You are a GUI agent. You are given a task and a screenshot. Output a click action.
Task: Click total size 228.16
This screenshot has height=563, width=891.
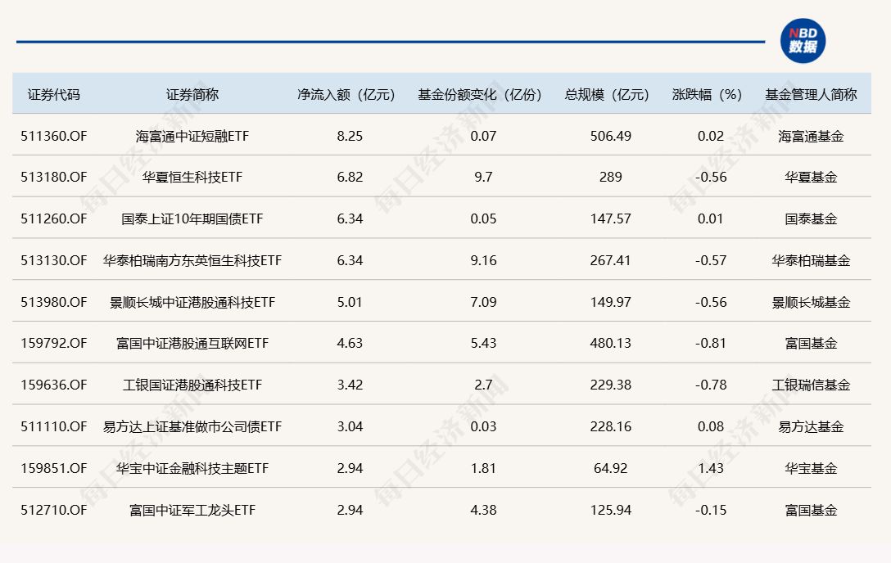611,426
